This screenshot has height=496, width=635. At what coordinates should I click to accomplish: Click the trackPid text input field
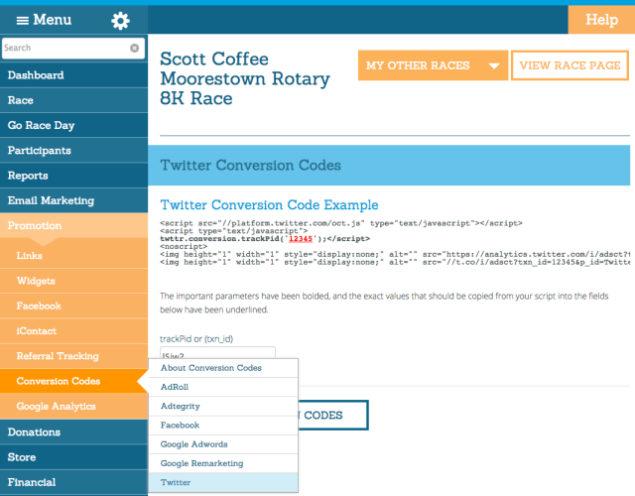[217, 353]
